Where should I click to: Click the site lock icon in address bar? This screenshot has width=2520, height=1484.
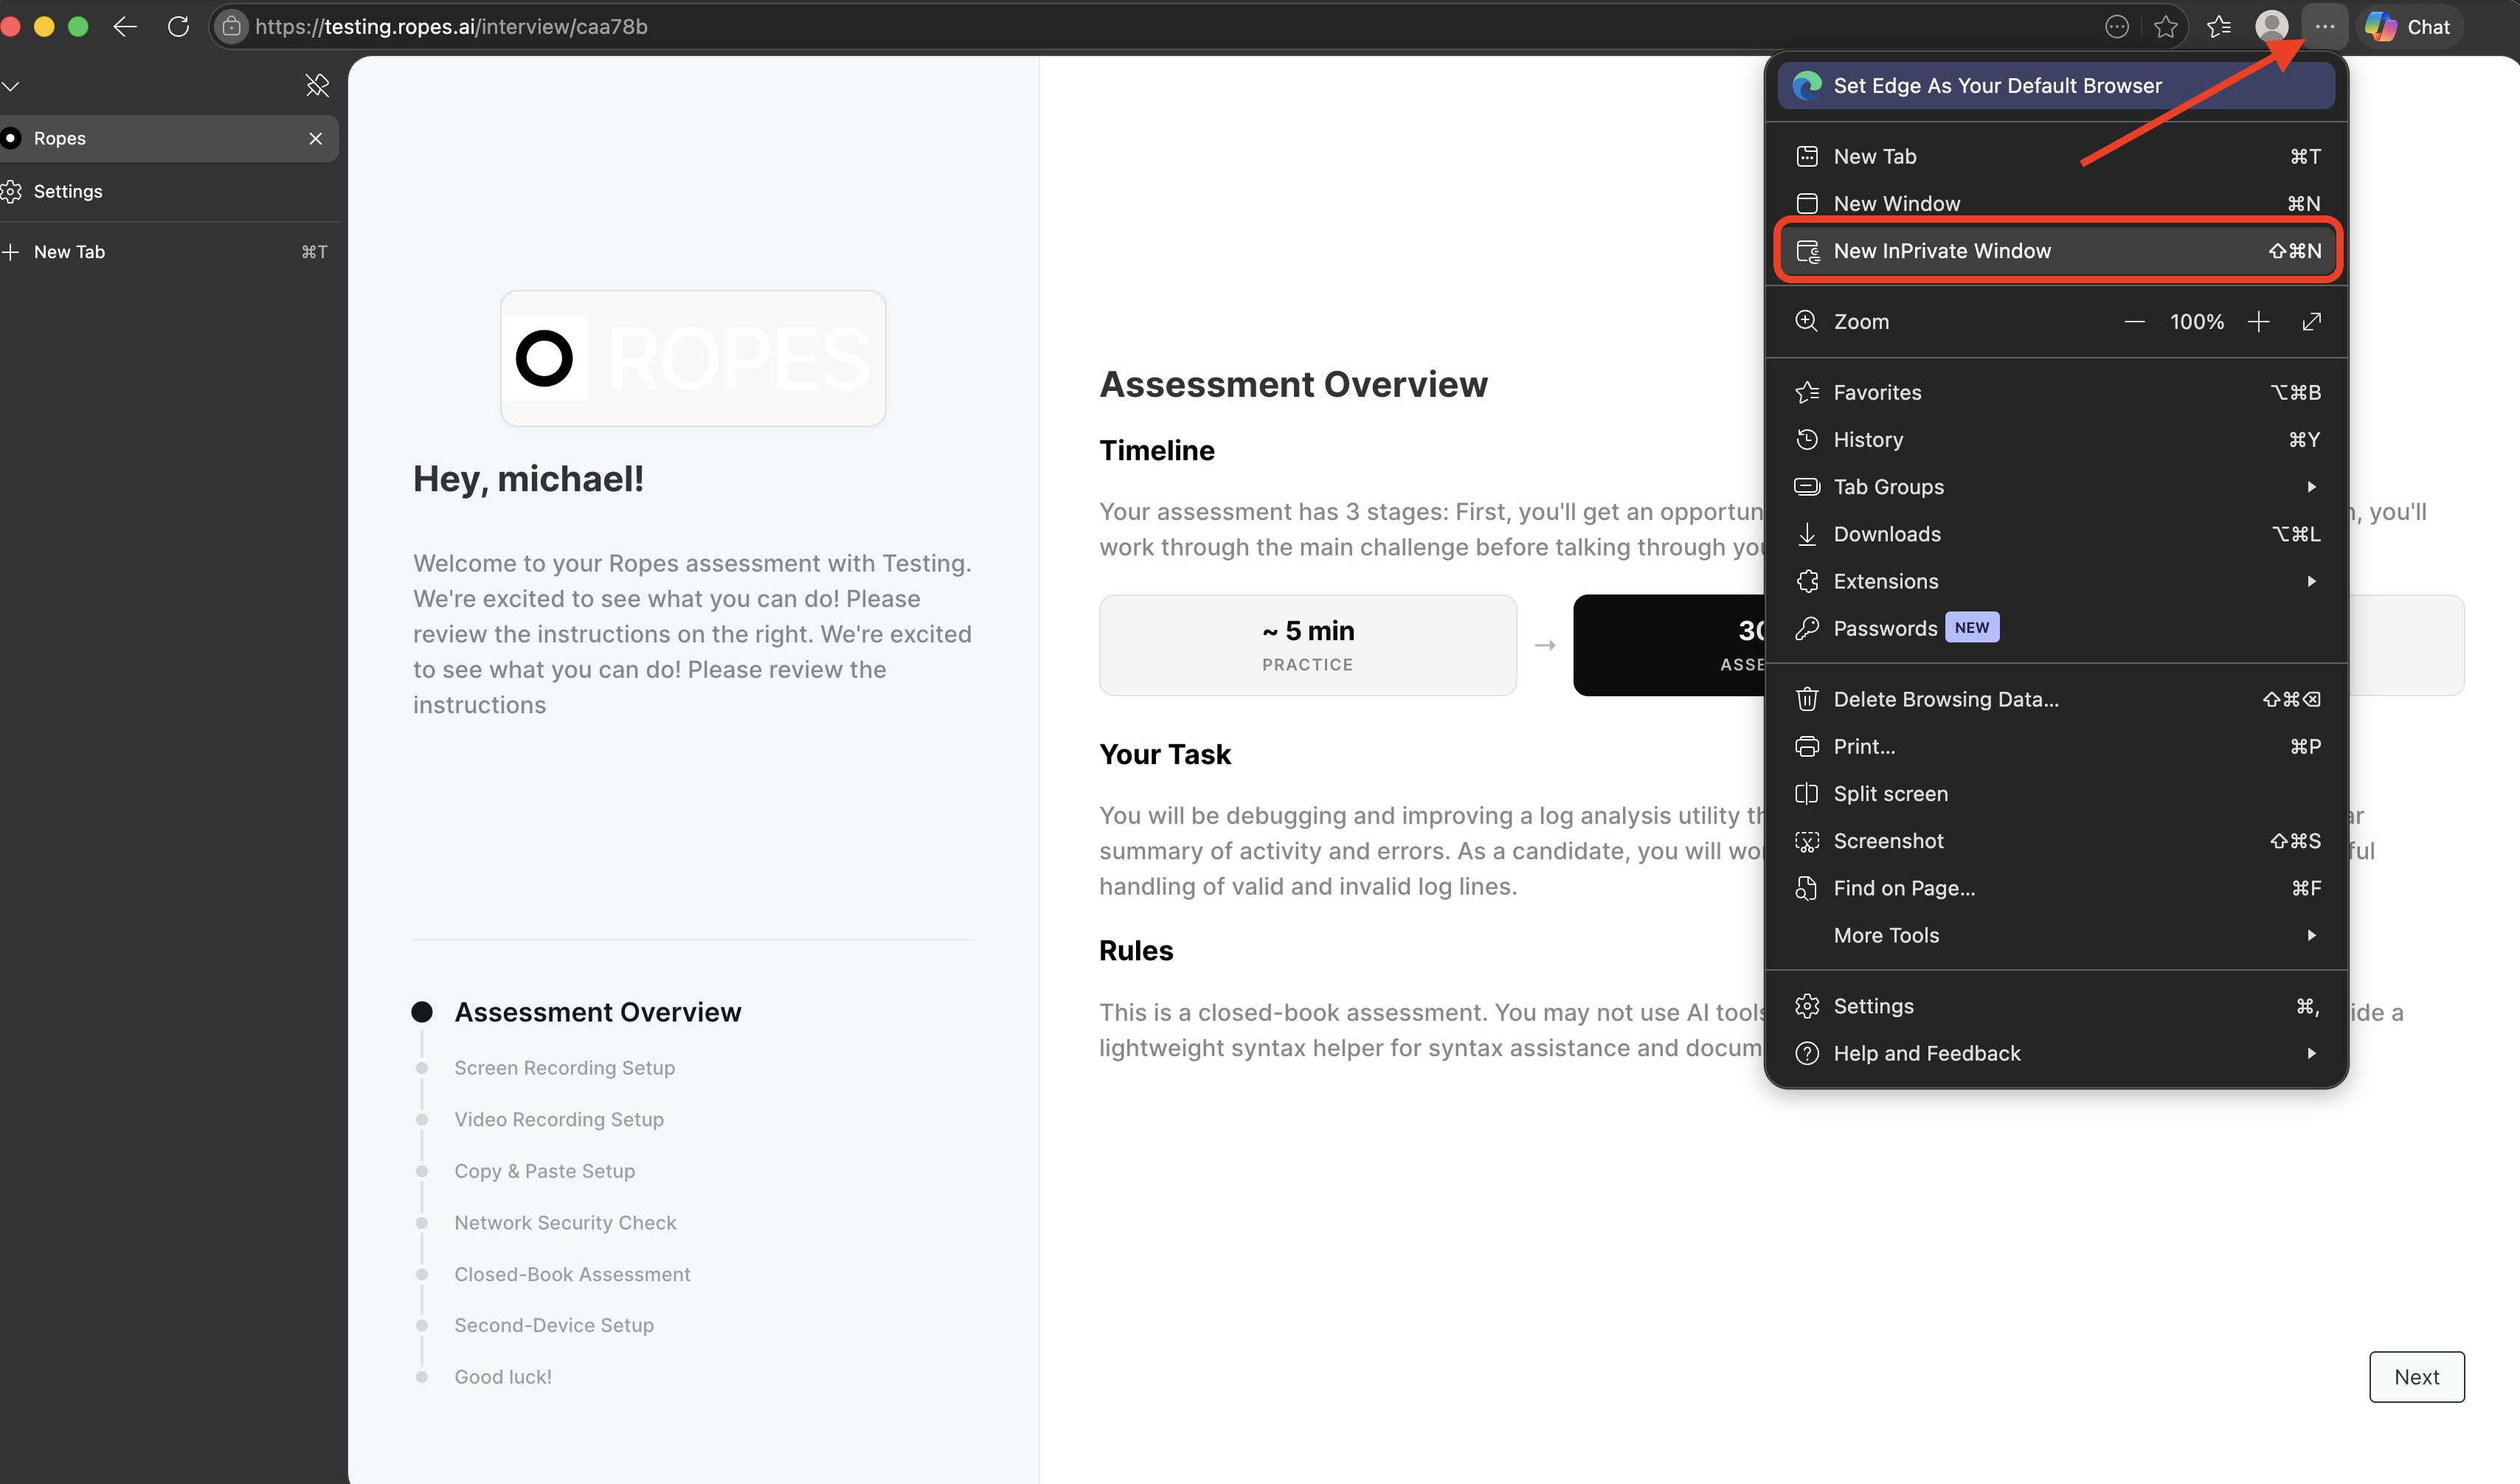point(231,27)
